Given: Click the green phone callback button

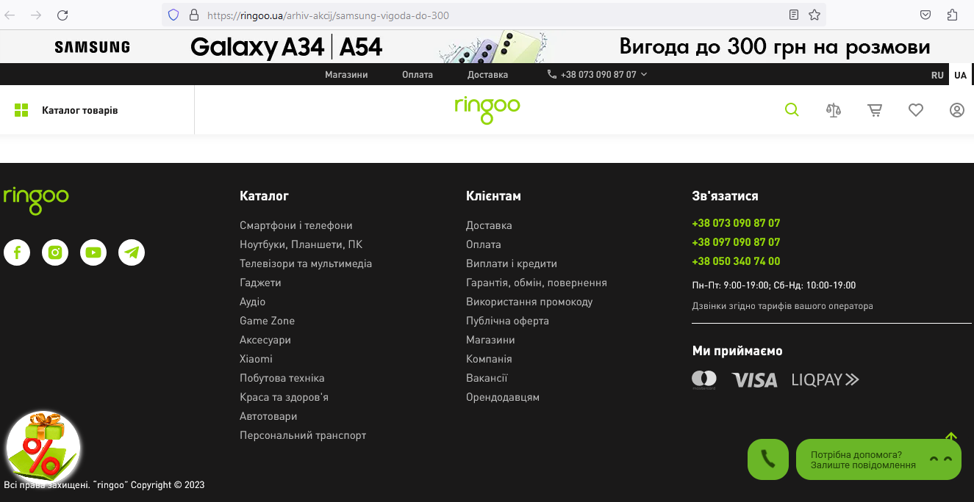Looking at the screenshot, I should [x=767, y=459].
